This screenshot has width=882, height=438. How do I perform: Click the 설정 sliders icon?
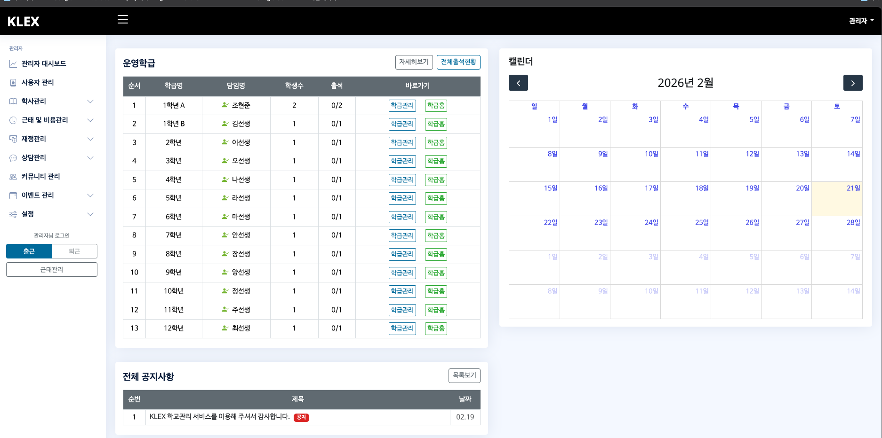[13, 214]
